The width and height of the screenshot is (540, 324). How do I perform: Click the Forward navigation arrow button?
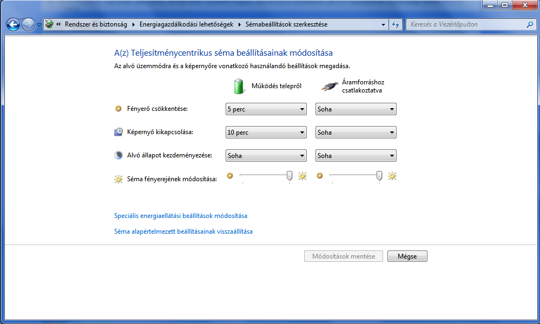(28, 24)
